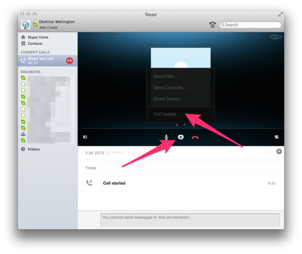Image resolution: width=302 pixels, height=254 pixels.
Task: Open the dial pad phone icon
Action: click(x=212, y=25)
